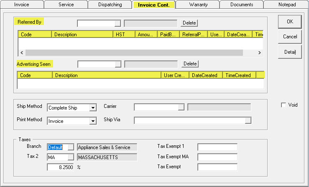
Task: Click the Branch lookup button
Action: (71, 147)
